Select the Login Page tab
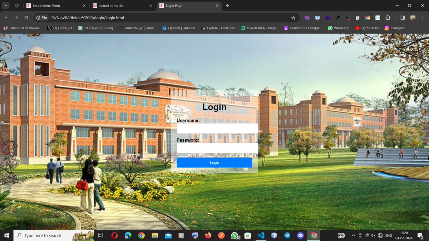This screenshot has height=241, width=429. pos(188,6)
